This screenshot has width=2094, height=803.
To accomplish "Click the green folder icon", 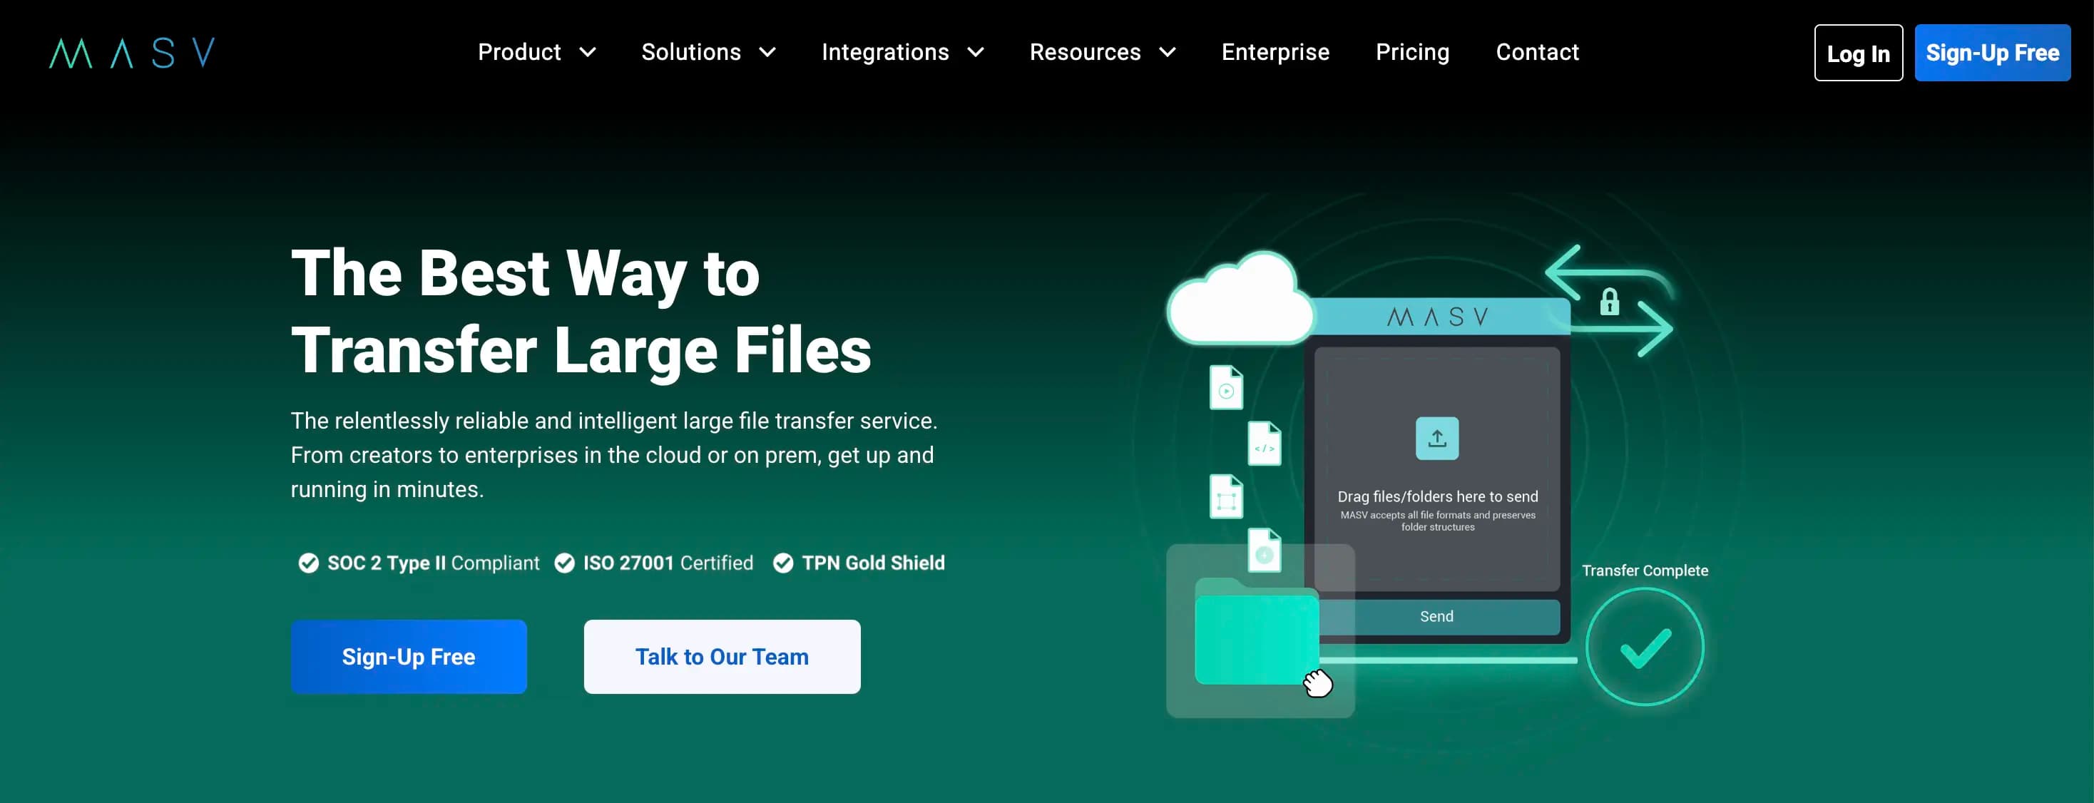I will pos(1257,633).
